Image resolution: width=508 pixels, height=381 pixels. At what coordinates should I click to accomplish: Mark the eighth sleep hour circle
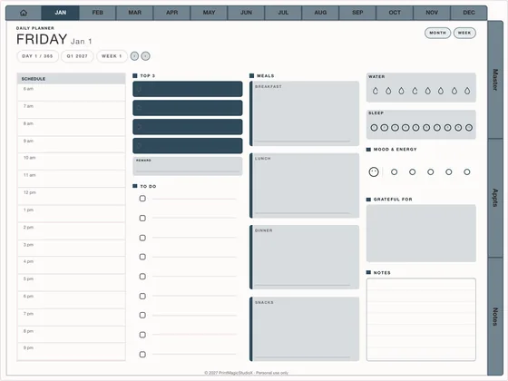click(447, 128)
